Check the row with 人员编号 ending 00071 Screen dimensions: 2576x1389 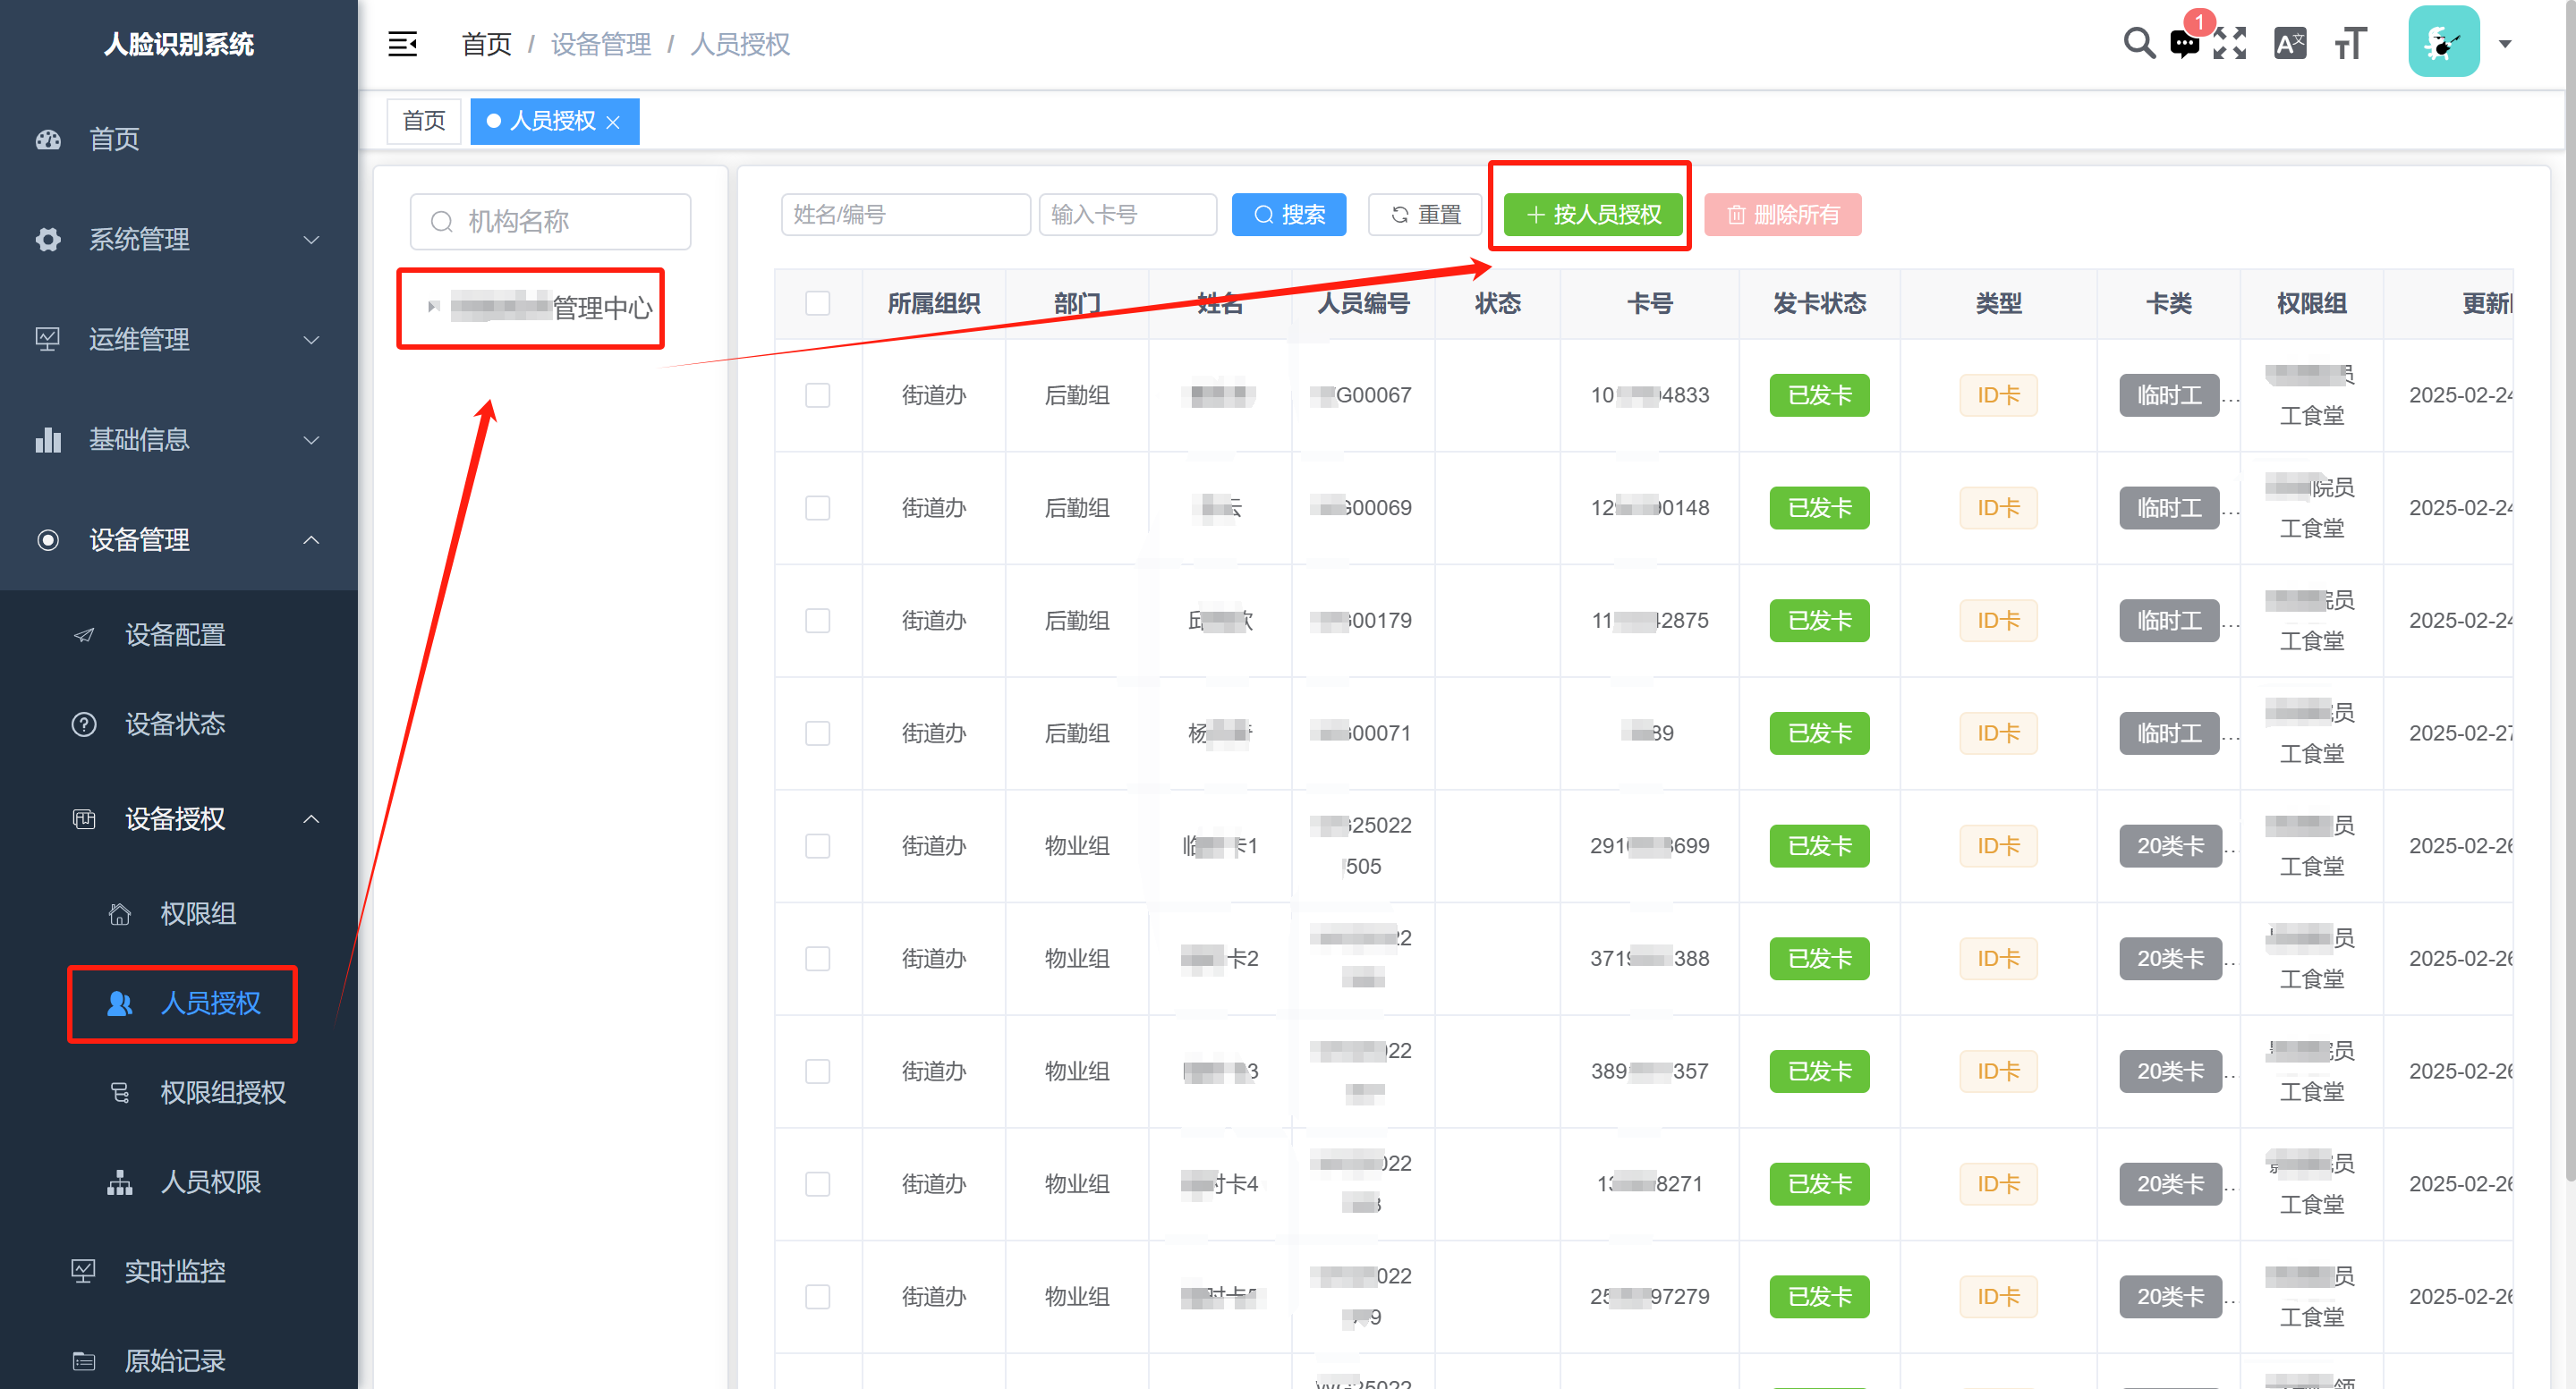point(817,733)
